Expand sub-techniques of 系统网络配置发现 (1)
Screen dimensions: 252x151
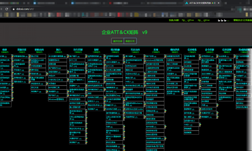coord(165,139)
